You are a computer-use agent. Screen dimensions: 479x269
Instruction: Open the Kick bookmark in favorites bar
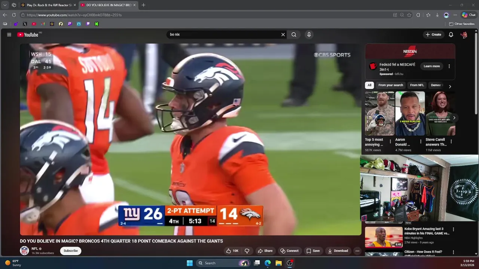tap(97, 24)
